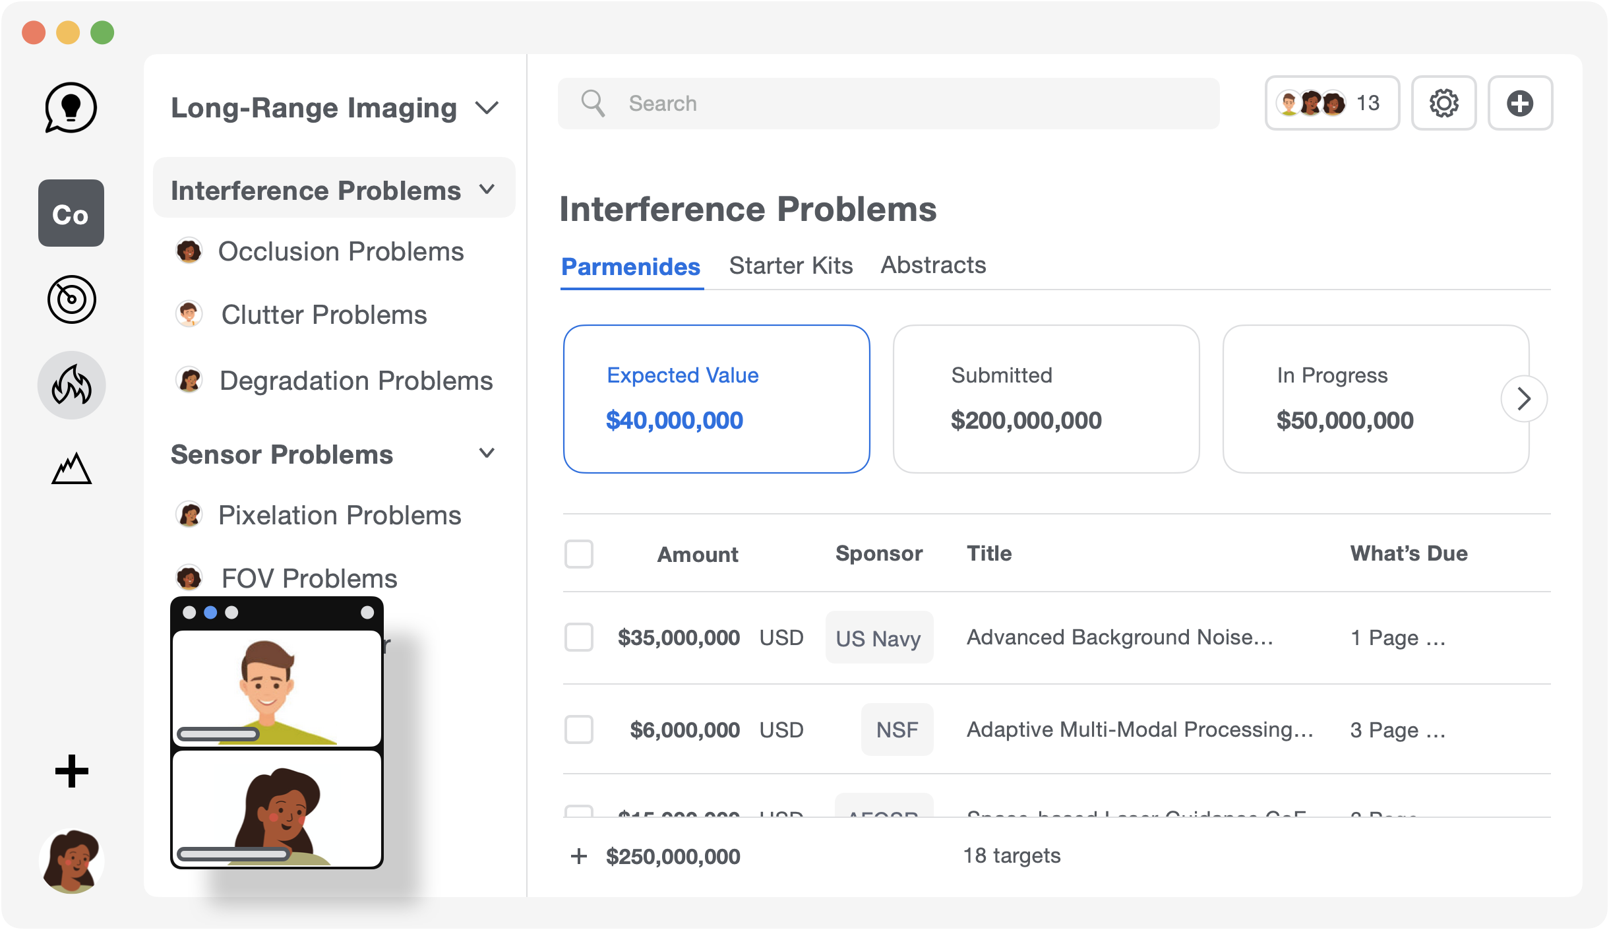The width and height of the screenshot is (1609, 930).
Task: Add new workspace with sidebar plus
Action: click(71, 771)
